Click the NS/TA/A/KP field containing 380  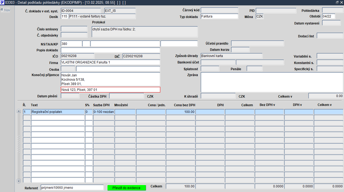coord(71,44)
